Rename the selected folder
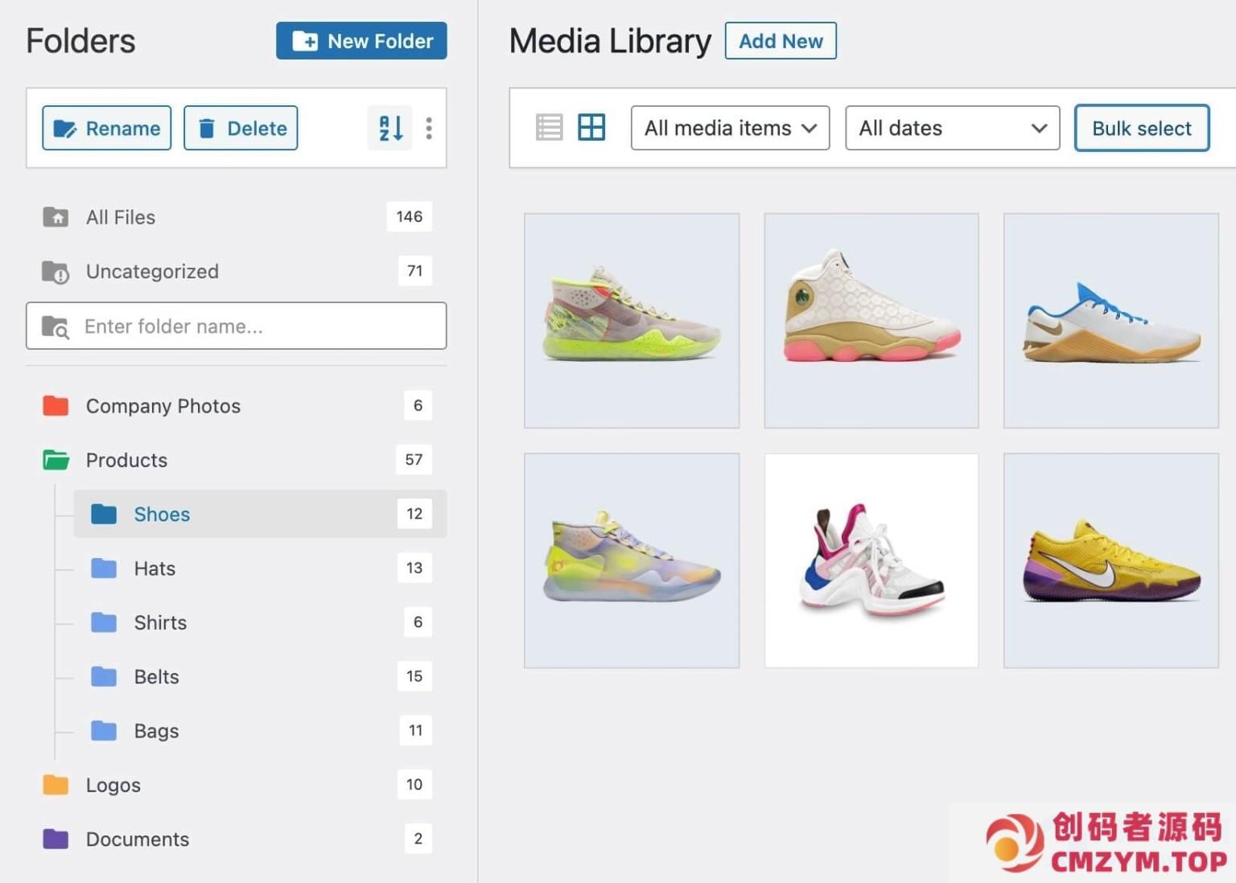This screenshot has width=1236, height=883. click(x=107, y=128)
